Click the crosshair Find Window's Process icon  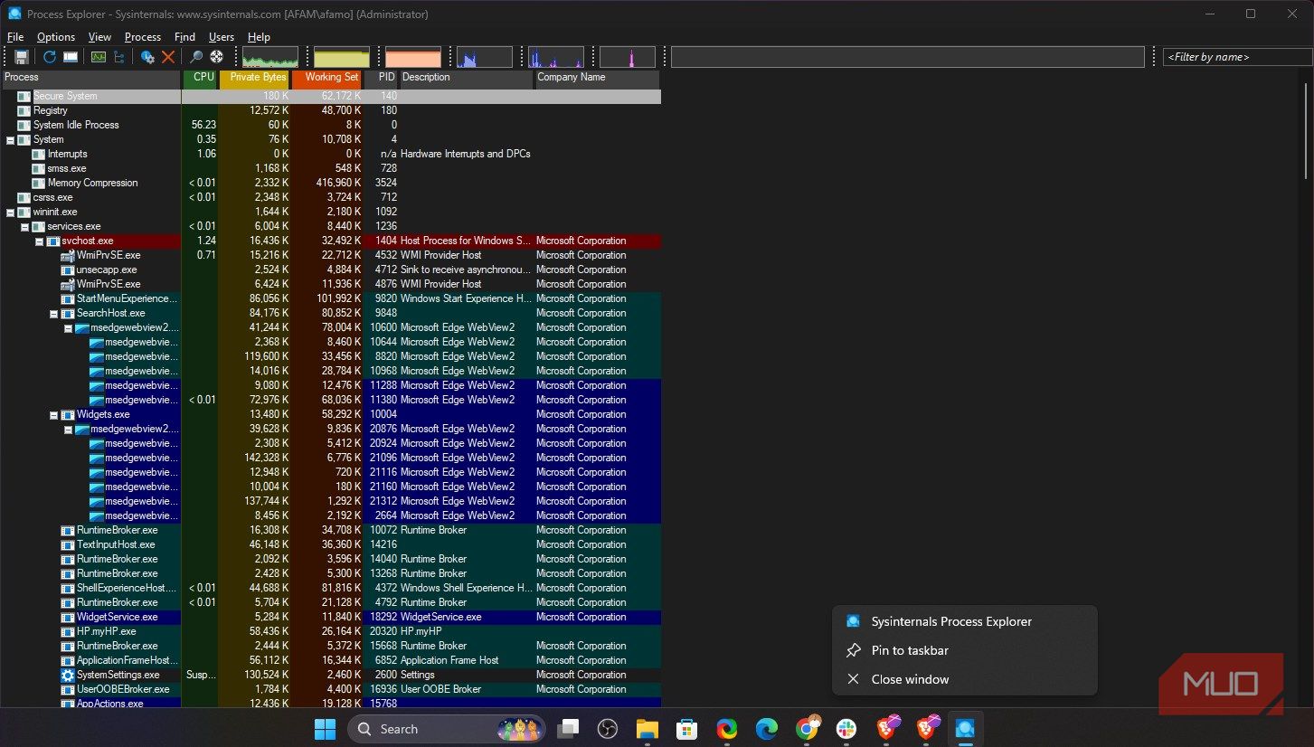[217, 57]
